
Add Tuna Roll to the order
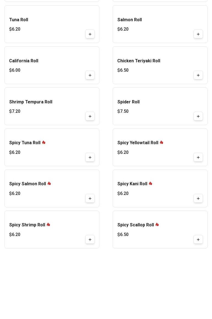tap(90, 34)
